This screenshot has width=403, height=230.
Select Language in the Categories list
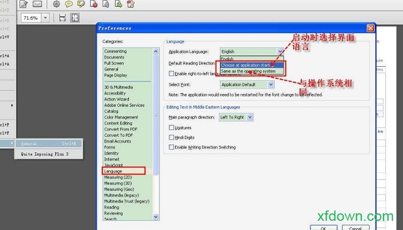click(x=113, y=171)
